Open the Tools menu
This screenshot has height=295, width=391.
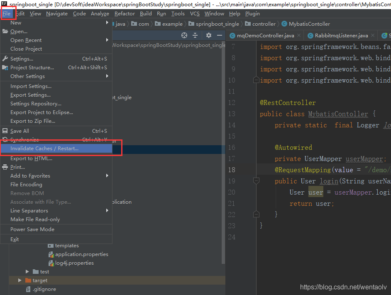point(178,14)
